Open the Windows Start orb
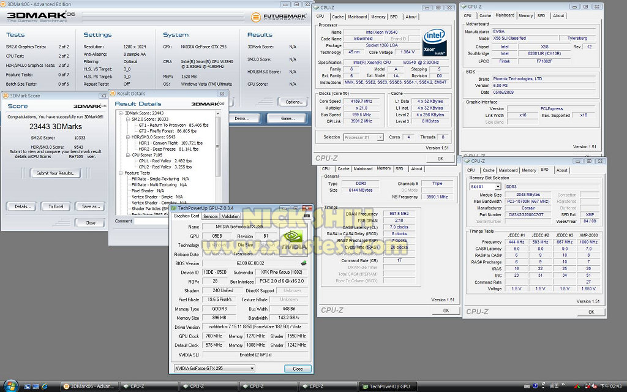Image resolution: width=627 pixels, height=392 pixels. tap(10, 386)
